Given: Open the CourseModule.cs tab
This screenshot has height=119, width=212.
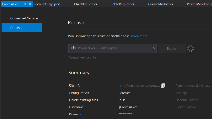Looking at the screenshot, I should point(160,4).
